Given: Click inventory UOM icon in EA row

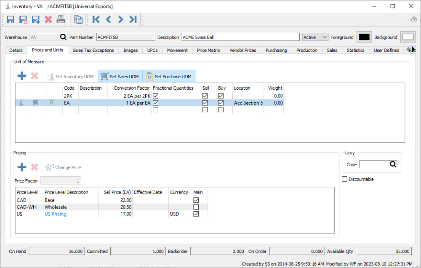Looking at the screenshot, I should pyautogui.click(x=21, y=103).
